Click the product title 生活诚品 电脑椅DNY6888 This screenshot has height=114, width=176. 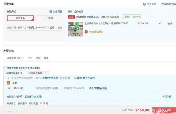click(106, 23)
